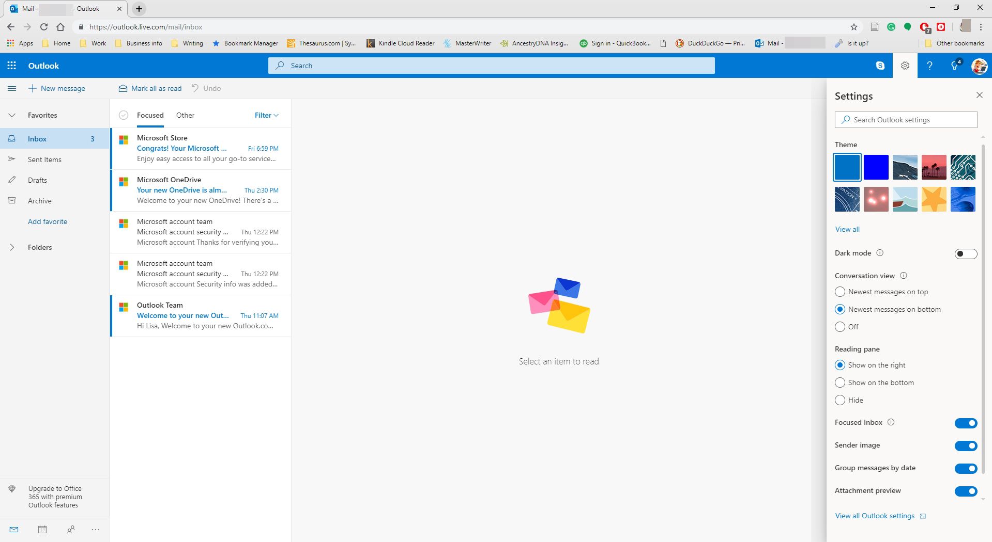Turn on Dark mode toggle

(966, 253)
